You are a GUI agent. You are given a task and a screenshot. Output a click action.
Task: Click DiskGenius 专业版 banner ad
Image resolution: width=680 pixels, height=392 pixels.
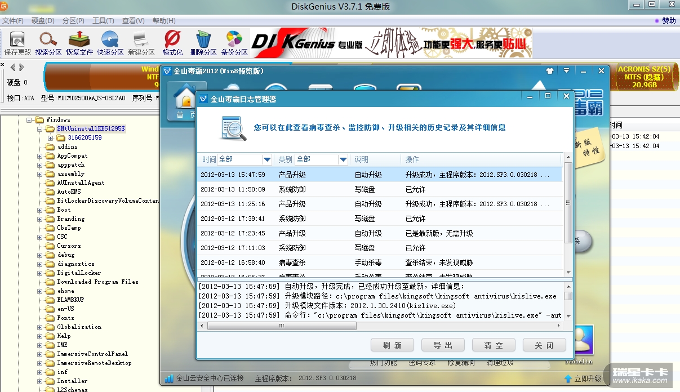(391, 43)
